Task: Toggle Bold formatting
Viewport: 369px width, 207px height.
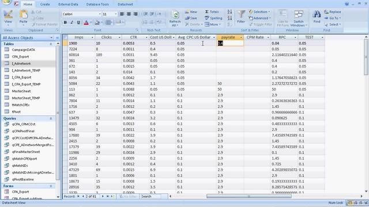Action: [x=65, y=22]
